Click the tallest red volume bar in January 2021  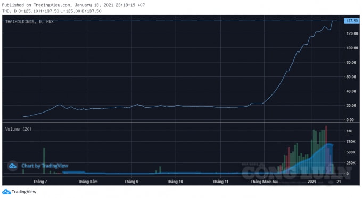[x=326, y=150]
